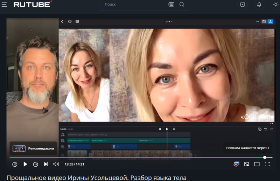
Task: Mute the video volume
Action: click(56, 164)
